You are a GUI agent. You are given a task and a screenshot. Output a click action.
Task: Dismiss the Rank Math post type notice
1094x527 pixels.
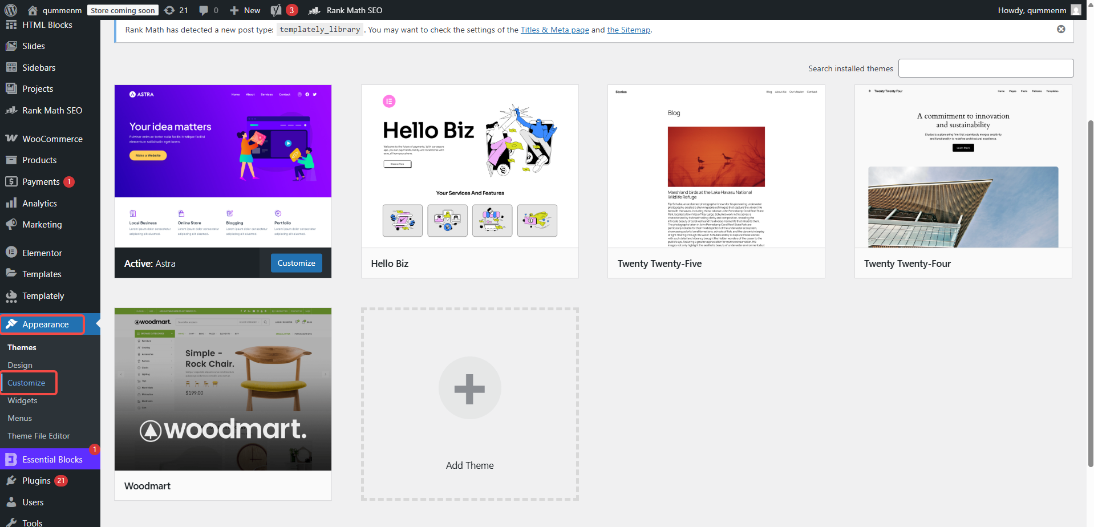tap(1060, 29)
